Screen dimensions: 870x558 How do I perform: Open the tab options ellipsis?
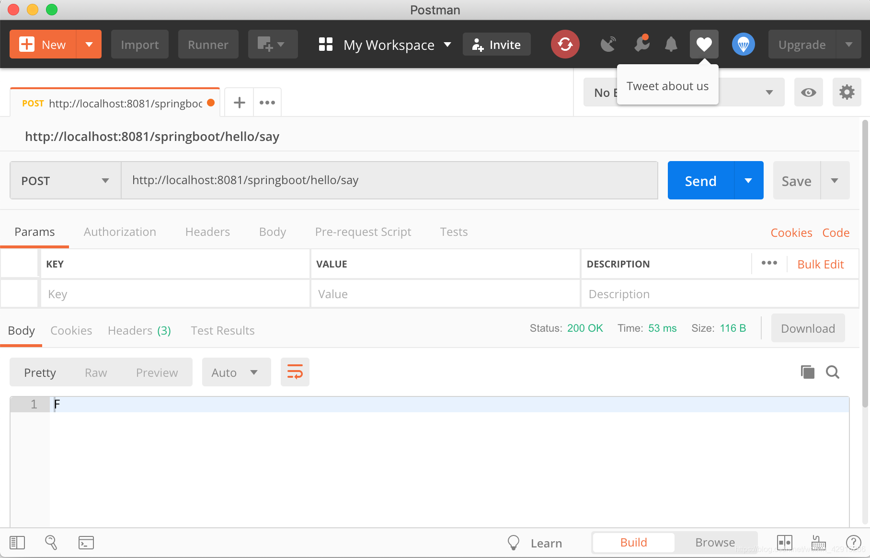(267, 102)
